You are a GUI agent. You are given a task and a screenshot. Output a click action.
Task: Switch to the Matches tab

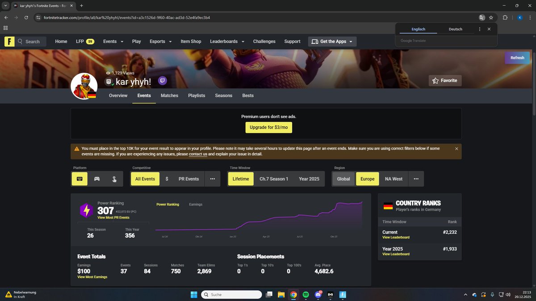click(169, 95)
